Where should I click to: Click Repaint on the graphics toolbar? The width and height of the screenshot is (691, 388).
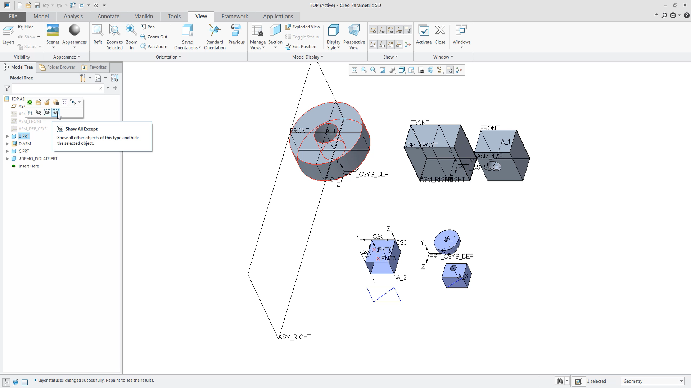[x=383, y=70]
